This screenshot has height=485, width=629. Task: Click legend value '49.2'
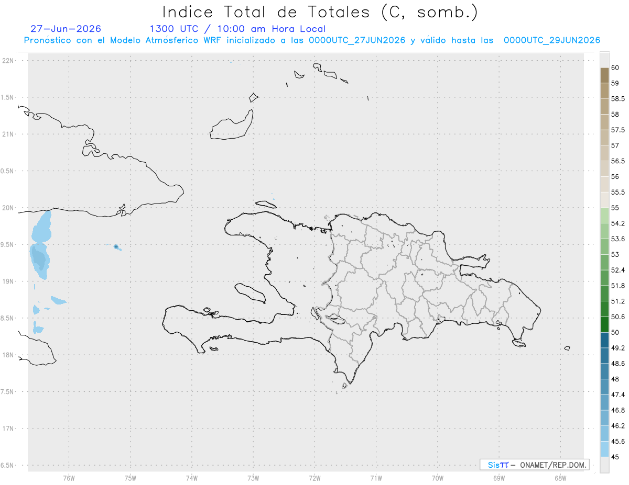click(x=617, y=348)
